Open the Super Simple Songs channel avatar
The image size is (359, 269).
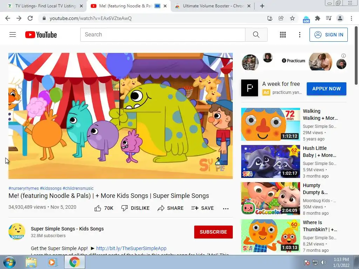[17, 232]
